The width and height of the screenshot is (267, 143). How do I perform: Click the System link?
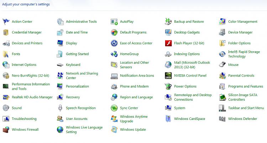pos(179,108)
